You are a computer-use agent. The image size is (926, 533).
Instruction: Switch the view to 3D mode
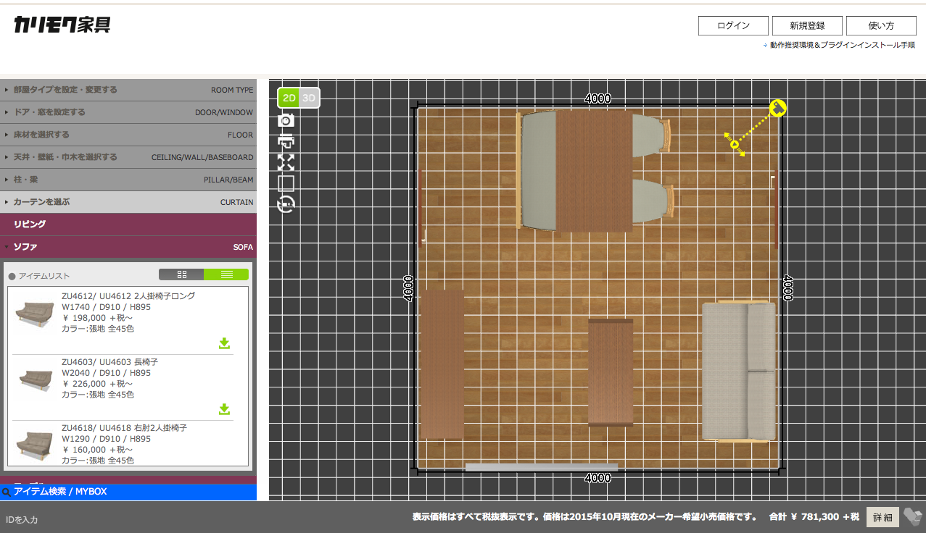point(310,98)
